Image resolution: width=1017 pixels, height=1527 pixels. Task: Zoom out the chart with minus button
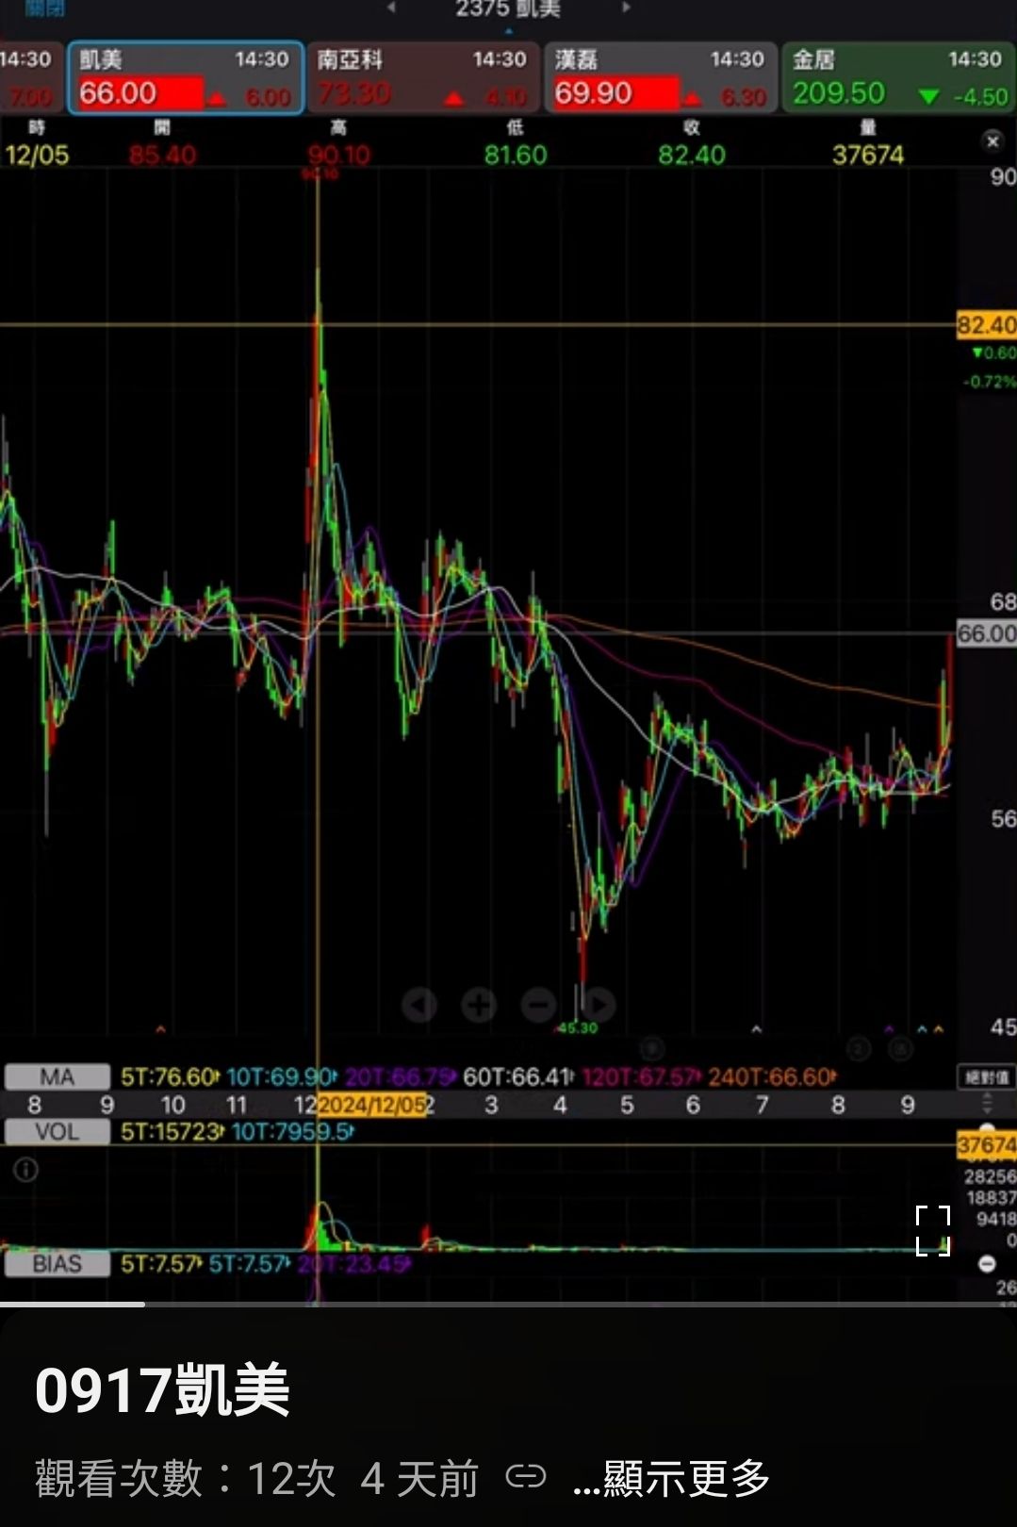click(x=538, y=1005)
